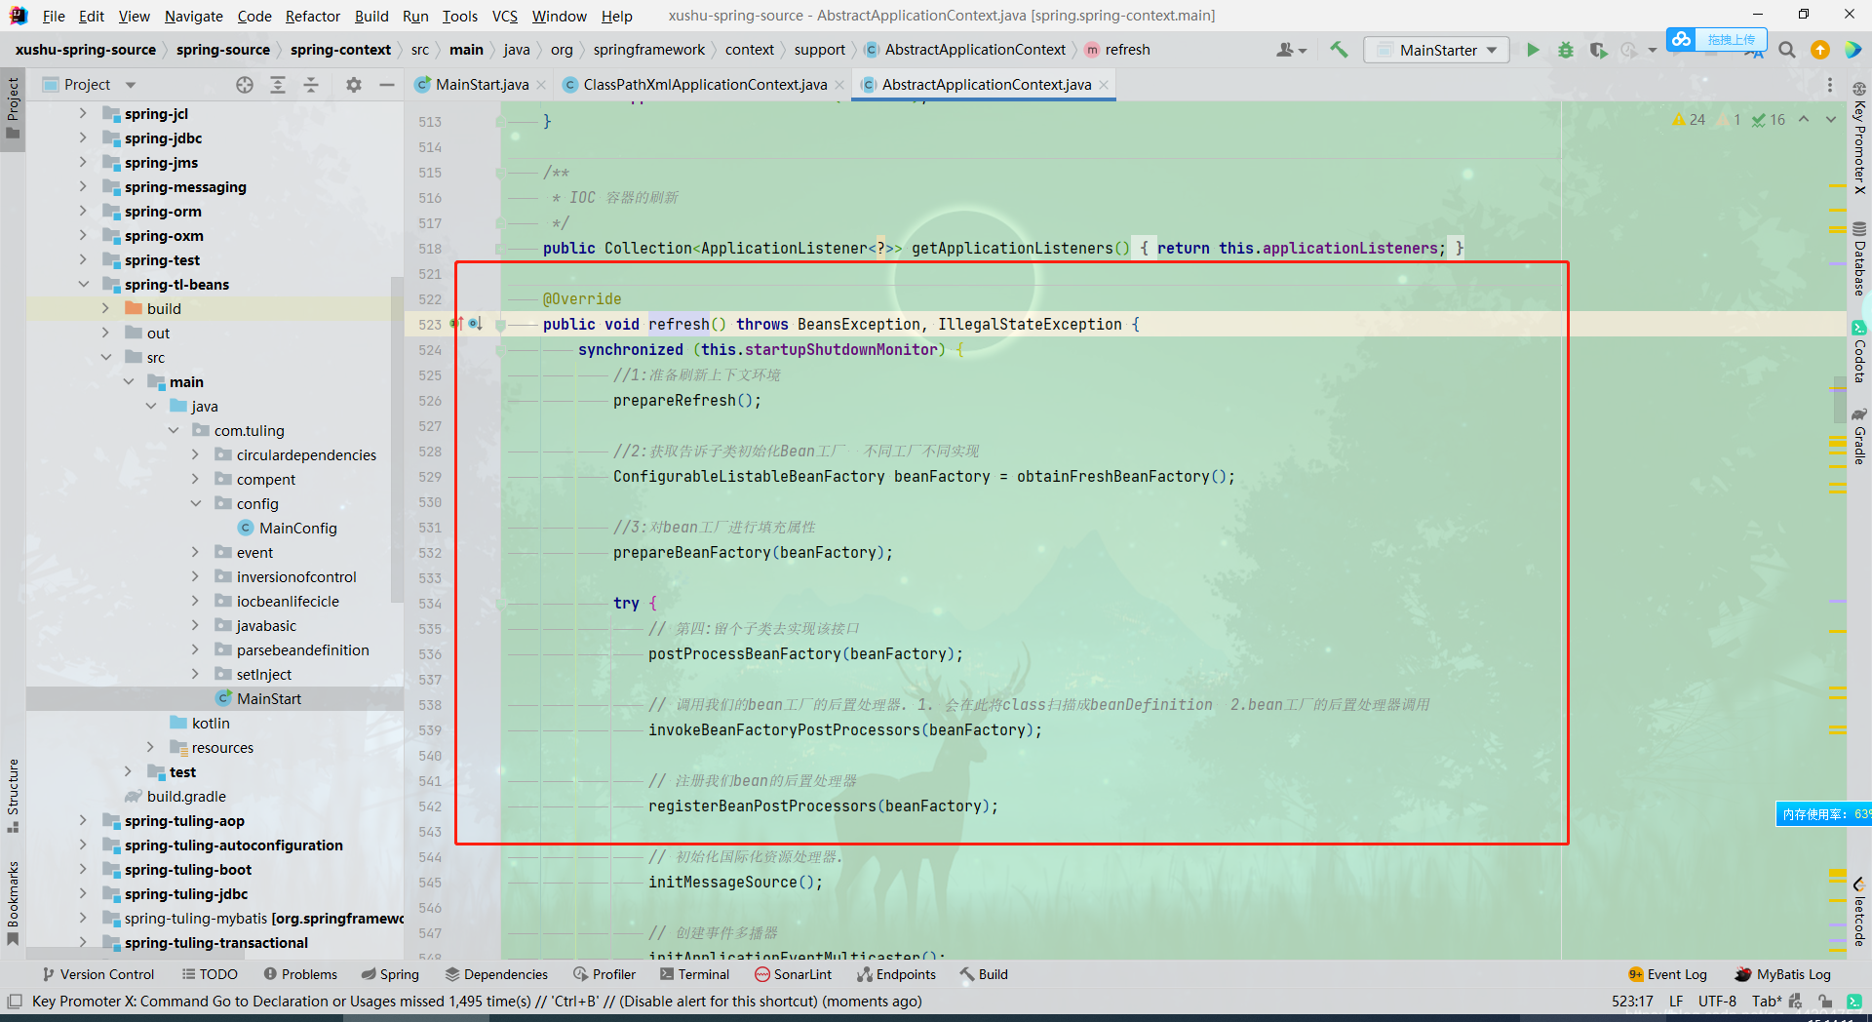Build project using the hammer icon
The width and height of the screenshot is (1872, 1022).
coord(1340,50)
